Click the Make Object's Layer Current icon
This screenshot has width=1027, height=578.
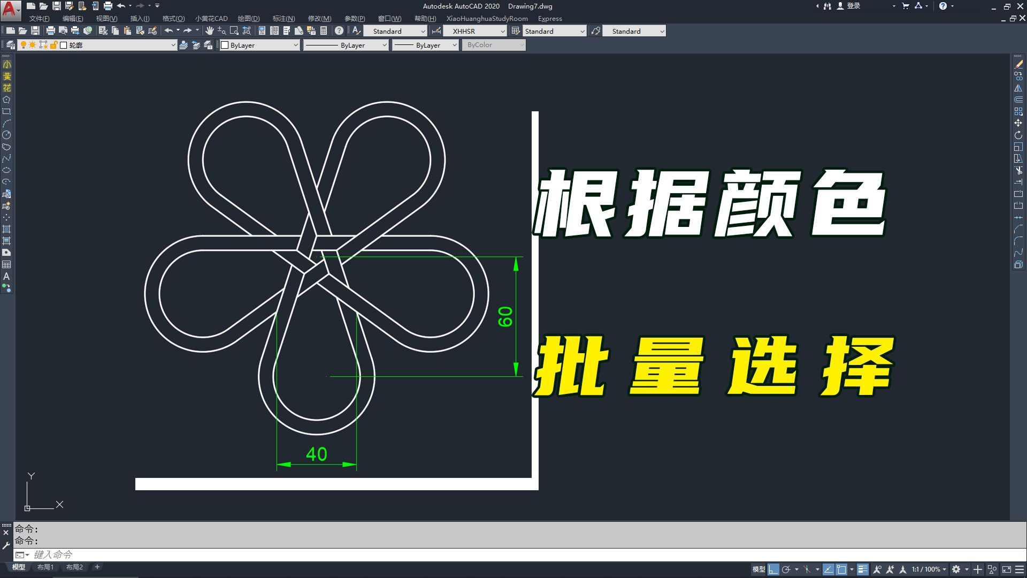tap(183, 45)
